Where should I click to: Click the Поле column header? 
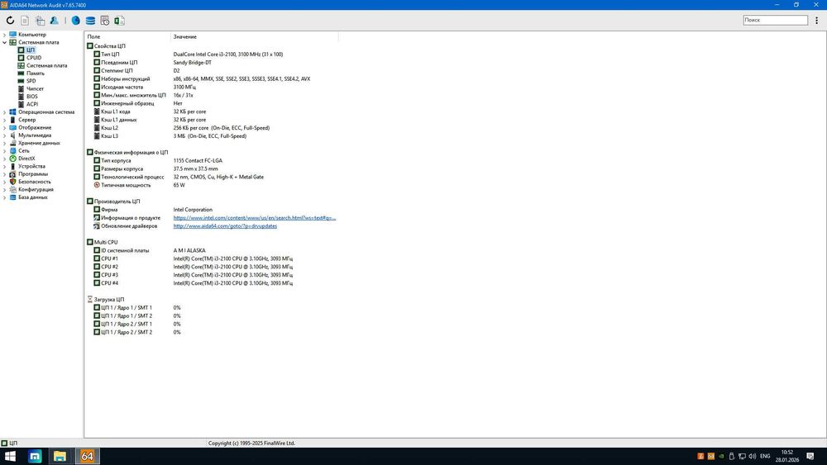point(127,37)
